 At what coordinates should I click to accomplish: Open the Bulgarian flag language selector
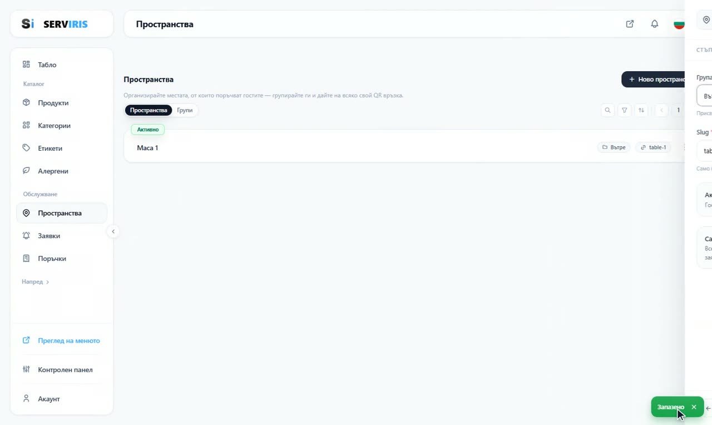tap(679, 24)
